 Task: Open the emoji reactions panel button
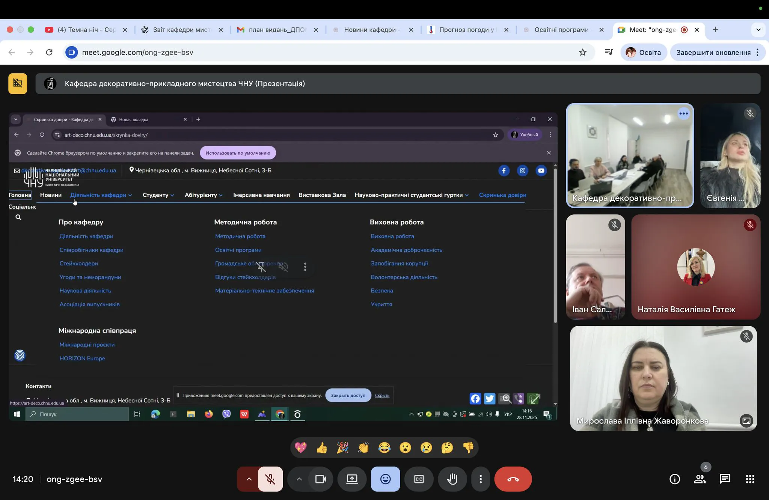[385, 479]
